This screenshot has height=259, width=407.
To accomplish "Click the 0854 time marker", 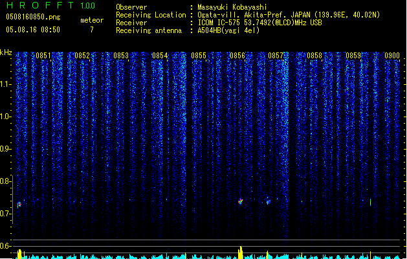I will coord(160,56).
